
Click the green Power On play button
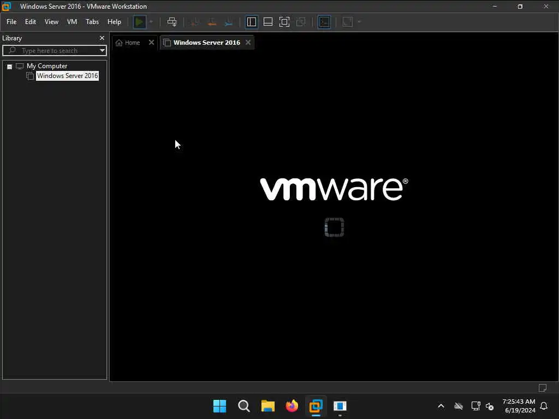pyautogui.click(x=139, y=22)
